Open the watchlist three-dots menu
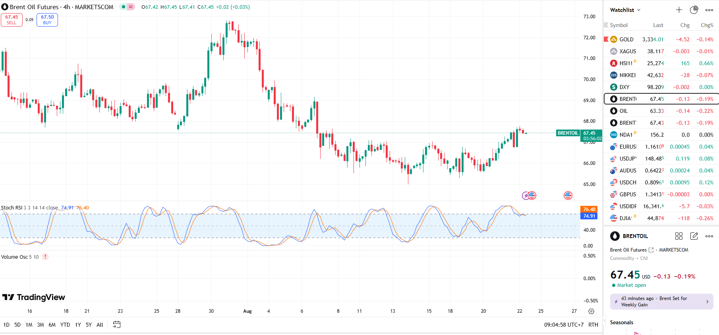 click(709, 10)
